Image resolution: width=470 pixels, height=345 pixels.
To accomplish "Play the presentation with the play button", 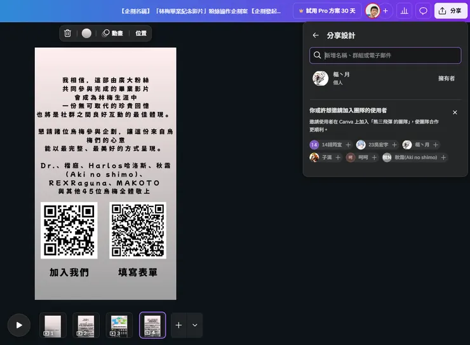I will click(19, 325).
